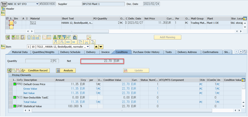Click the delete condition row icon
The image size is (248, 117).
click(x=18, y=71)
